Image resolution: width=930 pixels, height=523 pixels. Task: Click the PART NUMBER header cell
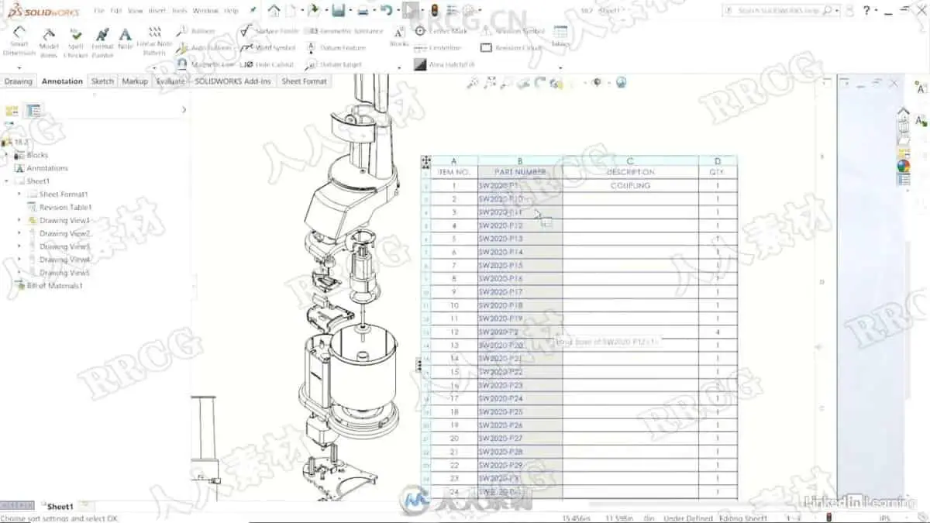pyautogui.click(x=520, y=172)
